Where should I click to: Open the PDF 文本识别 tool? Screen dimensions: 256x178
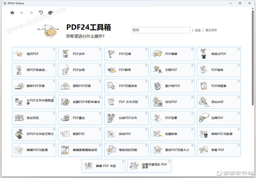pos(126,102)
